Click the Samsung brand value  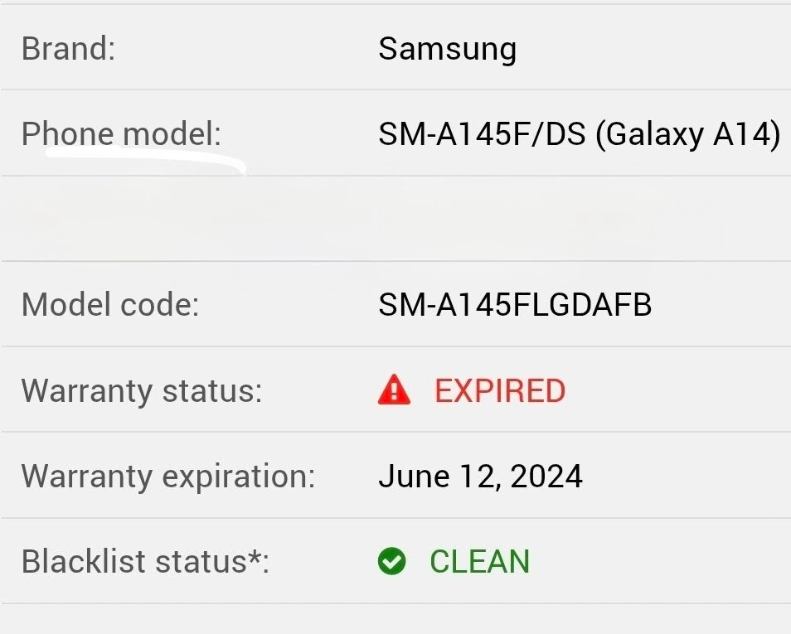[x=447, y=49]
